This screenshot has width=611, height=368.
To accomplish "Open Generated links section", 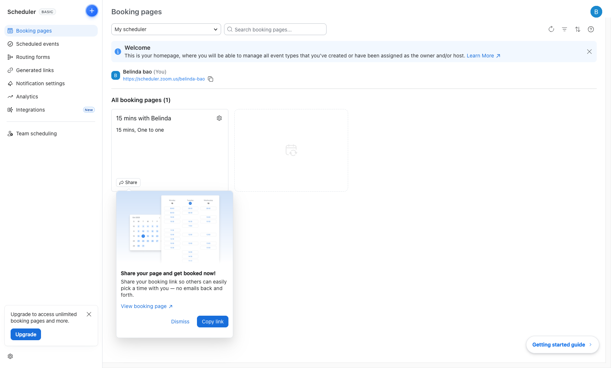I will [51, 70].
